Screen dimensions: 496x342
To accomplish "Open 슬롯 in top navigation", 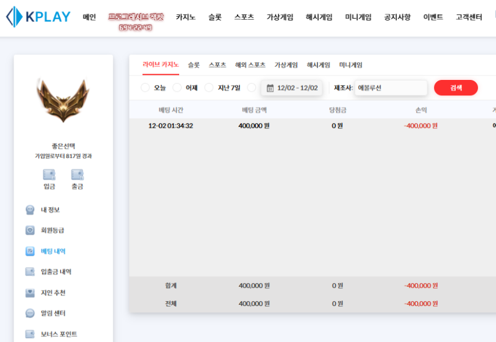I will click(x=215, y=17).
